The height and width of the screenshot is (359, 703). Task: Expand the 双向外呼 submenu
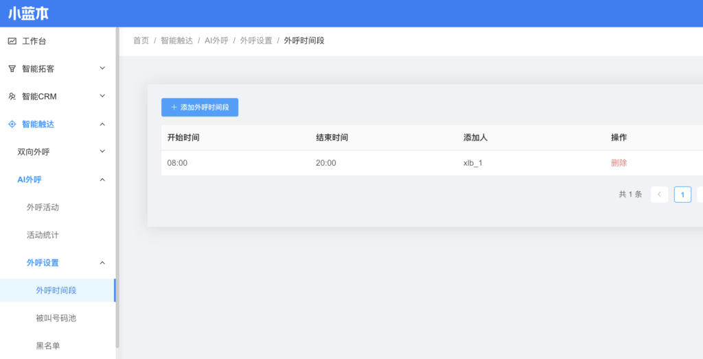[102, 151]
